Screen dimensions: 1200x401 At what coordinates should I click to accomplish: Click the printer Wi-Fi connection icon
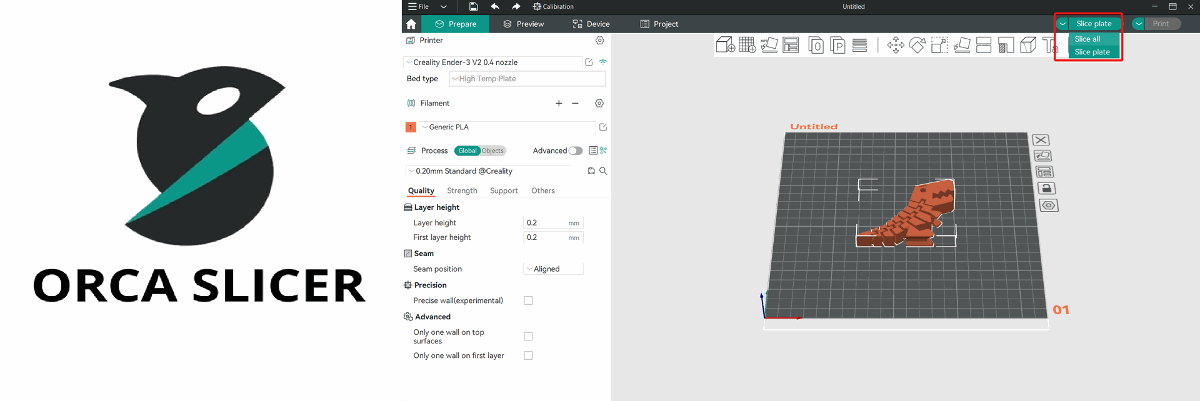tap(603, 62)
